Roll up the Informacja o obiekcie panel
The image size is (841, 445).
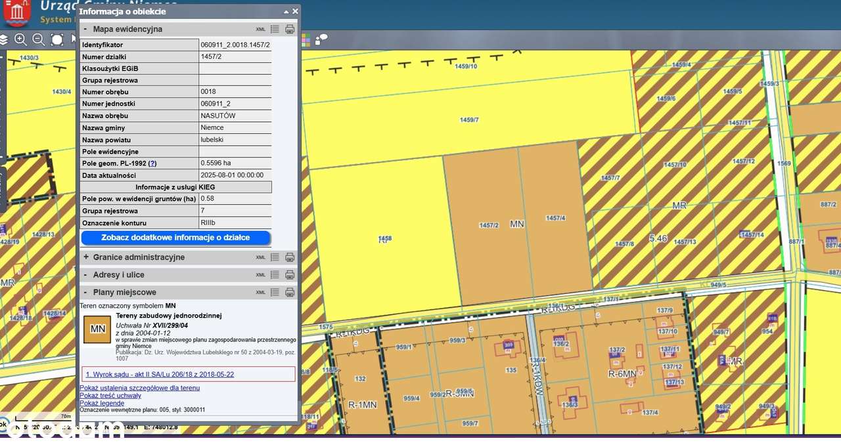click(x=286, y=11)
